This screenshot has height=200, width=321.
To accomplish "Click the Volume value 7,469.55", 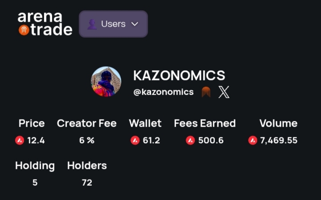I will point(279,140).
